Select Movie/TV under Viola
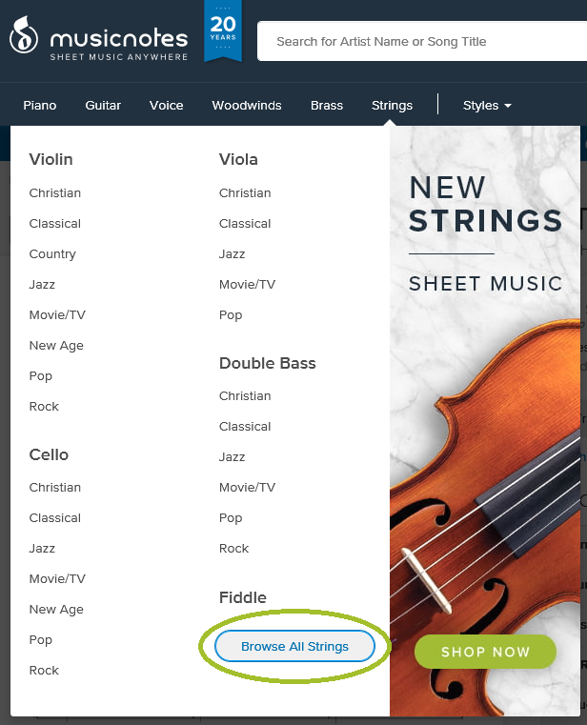This screenshot has width=587, height=725. 247,284
